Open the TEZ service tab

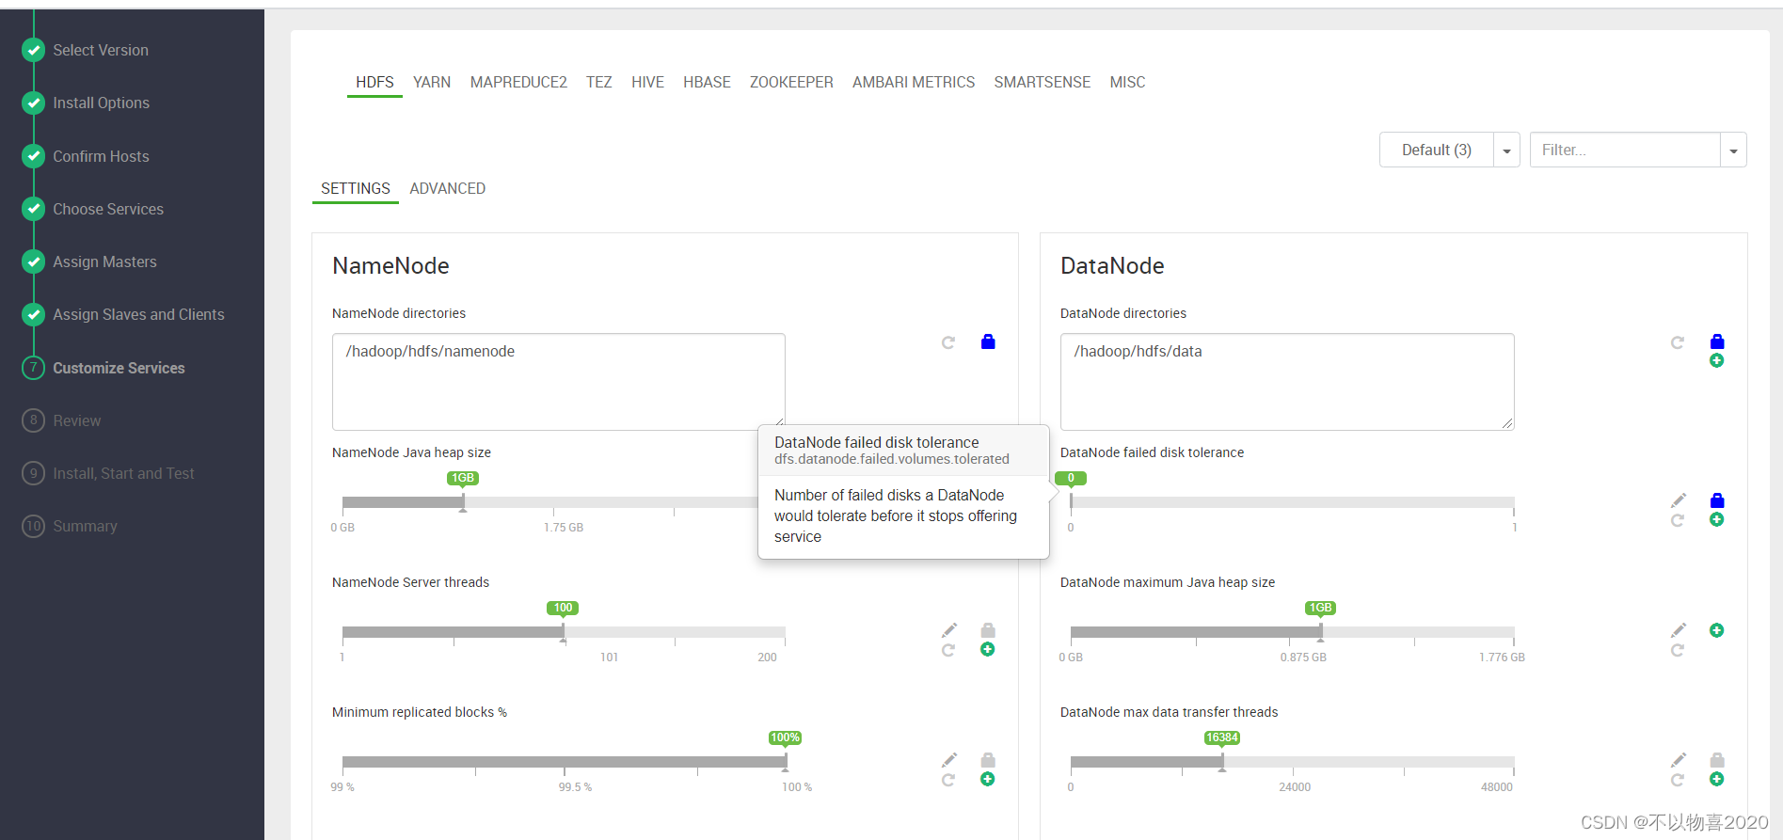tap(599, 82)
